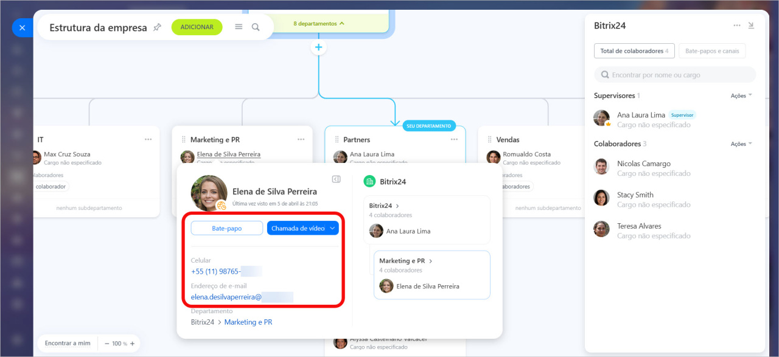
Task: Open the Partners department options menu
Action: [x=454, y=139]
